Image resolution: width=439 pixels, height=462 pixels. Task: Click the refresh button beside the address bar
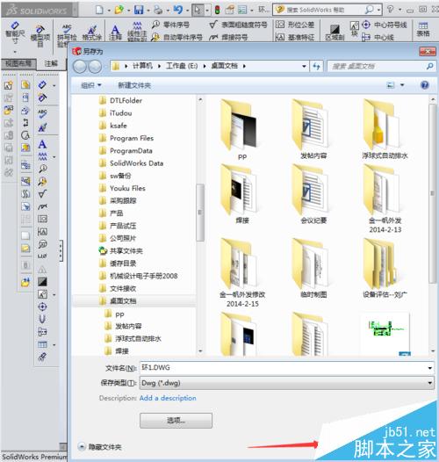pos(316,66)
